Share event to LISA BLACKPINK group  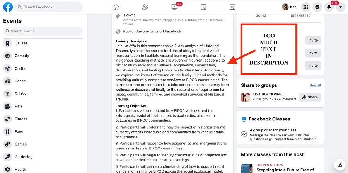[x=310, y=97]
